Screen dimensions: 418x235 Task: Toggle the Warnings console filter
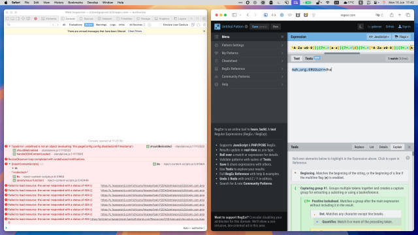101,25
